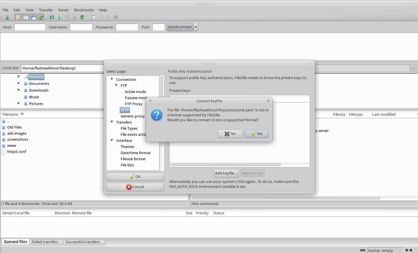Focus the Username input field
This screenshot has height=253, width=418.
click(81, 27)
